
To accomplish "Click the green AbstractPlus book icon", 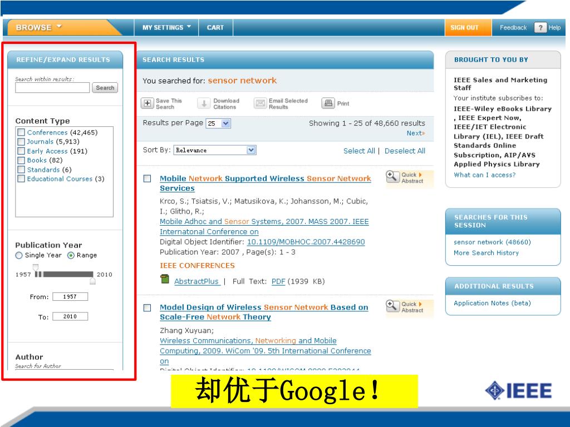I will pyautogui.click(x=165, y=279).
